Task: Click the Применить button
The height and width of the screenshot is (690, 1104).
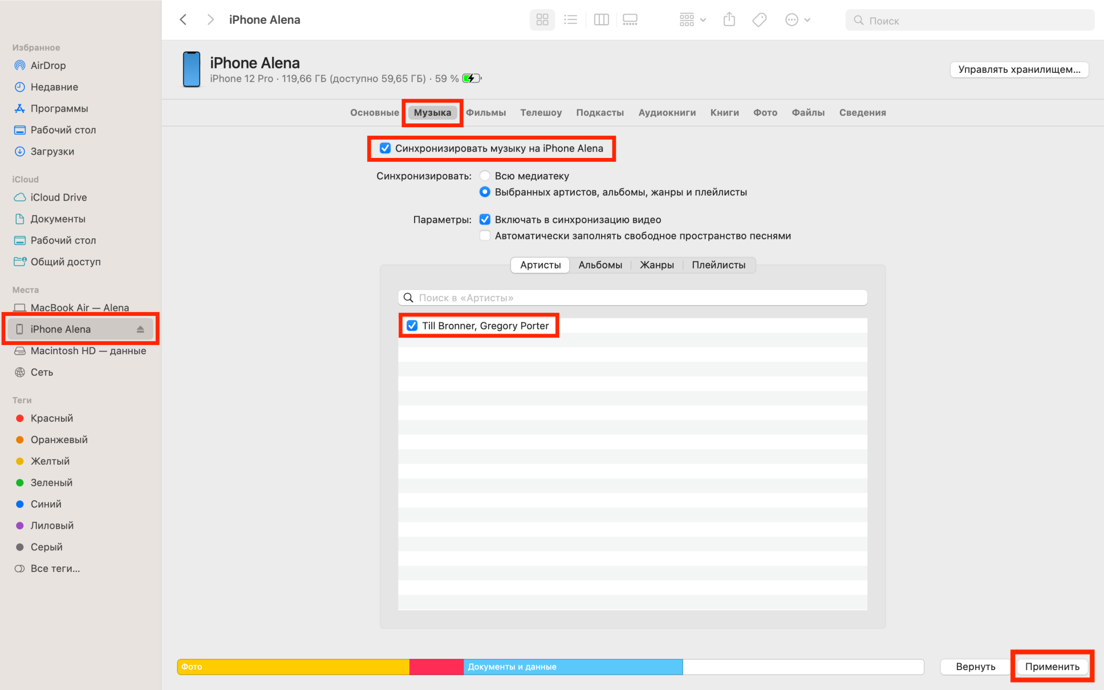Action: click(x=1052, y=666)
